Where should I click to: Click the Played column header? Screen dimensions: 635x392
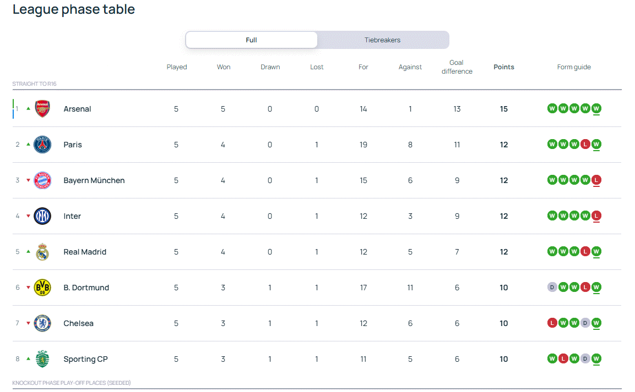click(x=177, y=67)
